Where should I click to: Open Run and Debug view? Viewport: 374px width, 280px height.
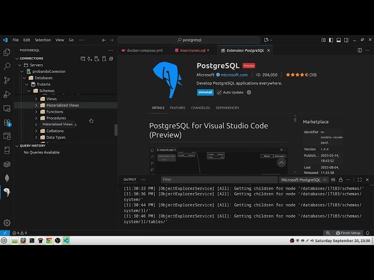click(x=7, y=94)
